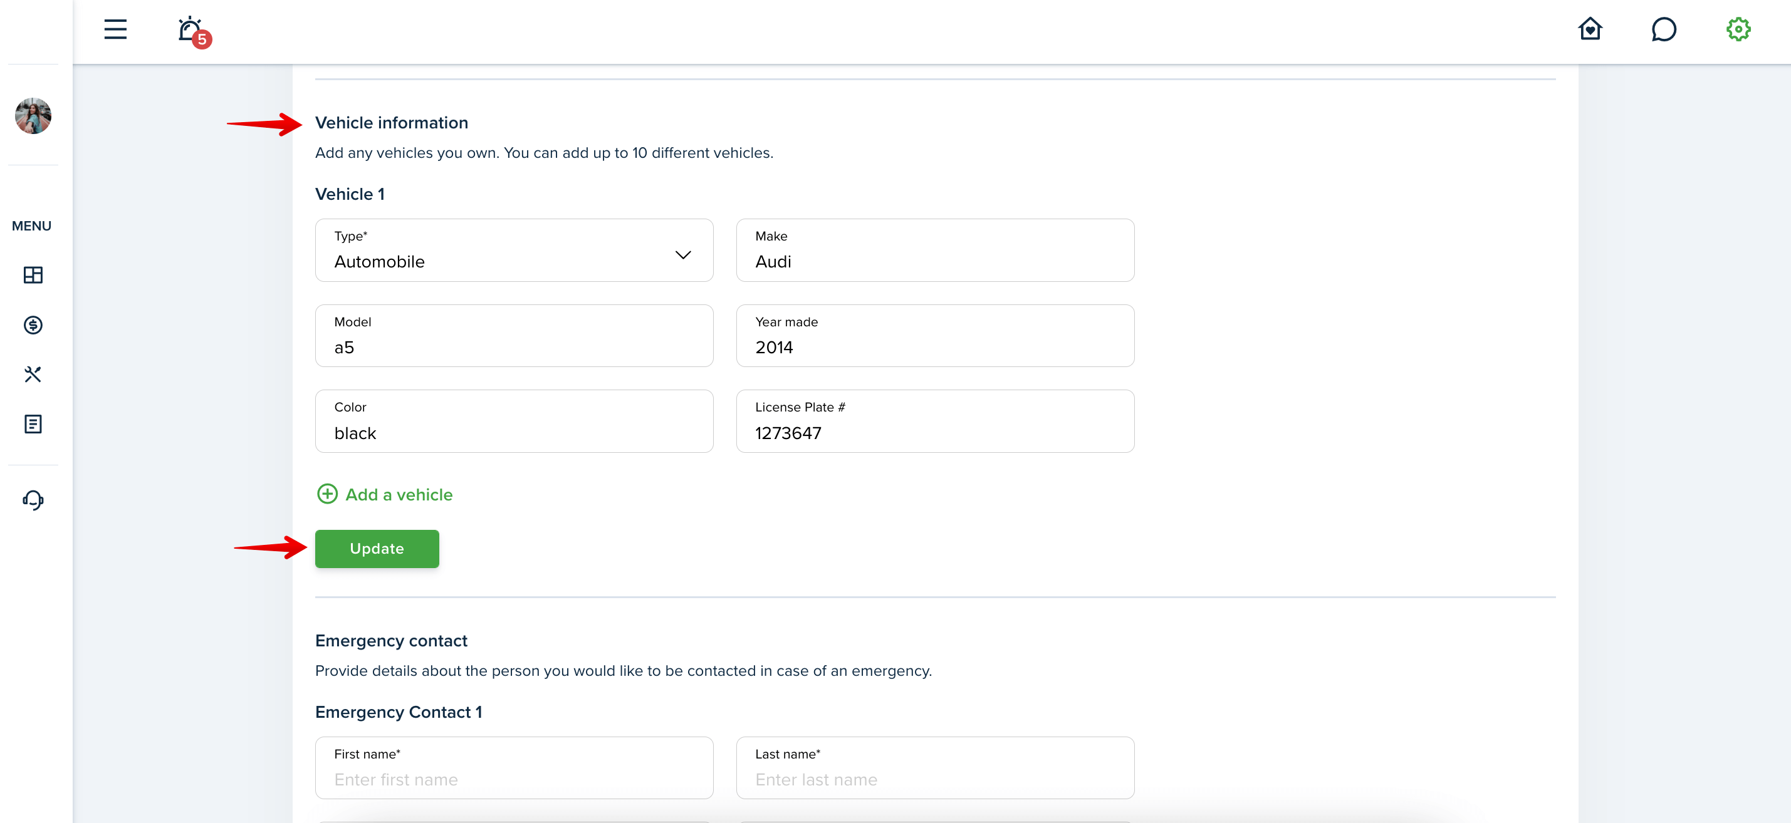Open the user profile avatar

click(33, 115)
